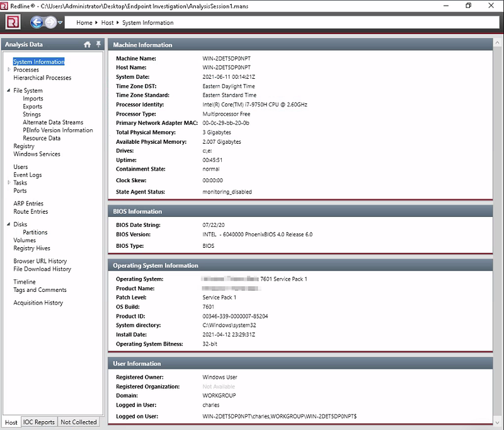
Task: Click the forward navigation arrow
Action: (50, 22)
